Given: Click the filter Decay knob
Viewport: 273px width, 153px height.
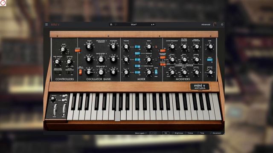Looking at the screenshot, I should (184, 59).
